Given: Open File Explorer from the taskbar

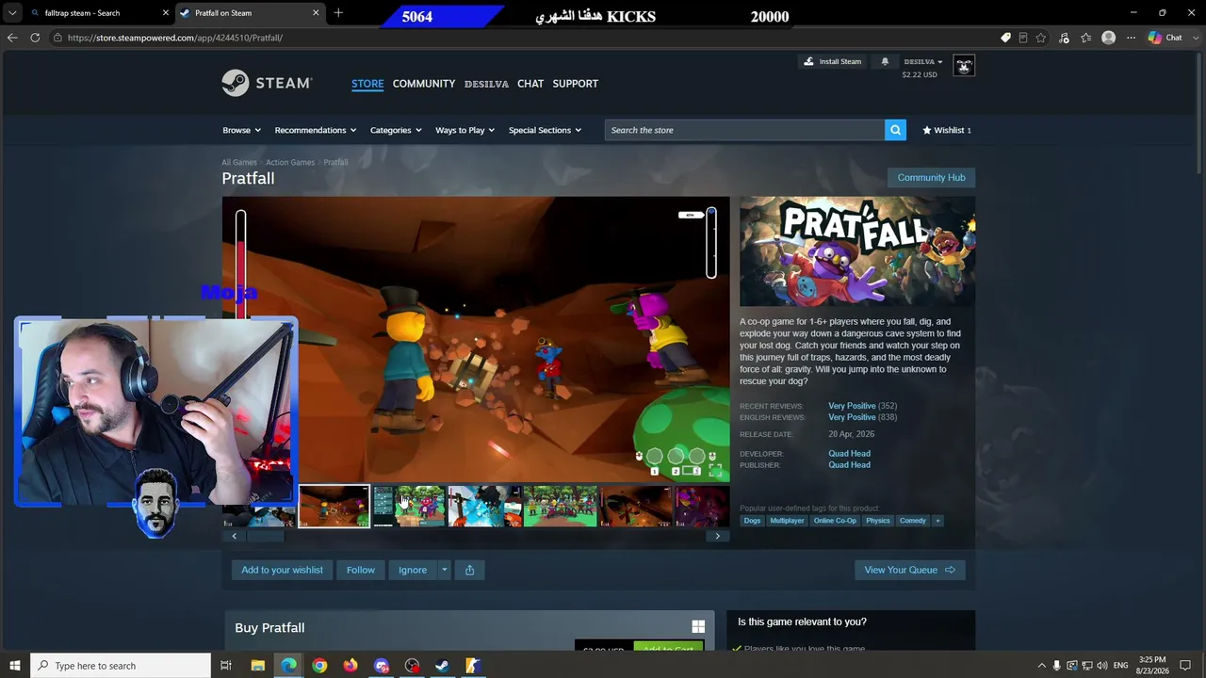Looking at the screenshot, I should click(x=257, y=666).
